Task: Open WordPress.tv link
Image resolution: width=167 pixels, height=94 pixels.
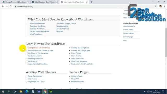Action: [x=32, y=61]
